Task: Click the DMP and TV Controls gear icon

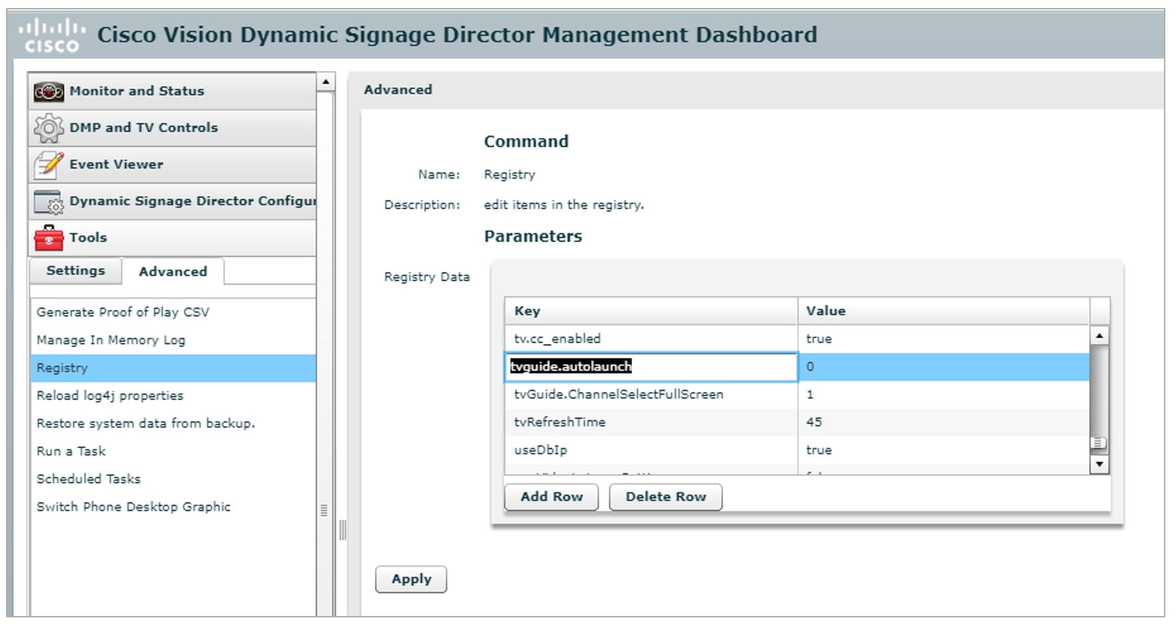Action: click(x=49, y=128)
